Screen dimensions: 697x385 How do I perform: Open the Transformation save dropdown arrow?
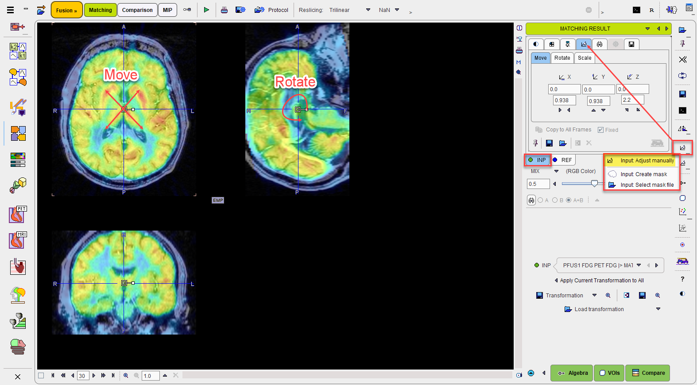tap(594, 295)
